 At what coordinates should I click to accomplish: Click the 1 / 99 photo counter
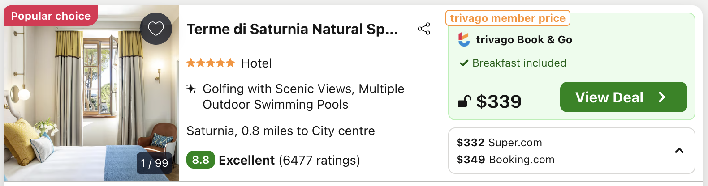click(154, 163)
